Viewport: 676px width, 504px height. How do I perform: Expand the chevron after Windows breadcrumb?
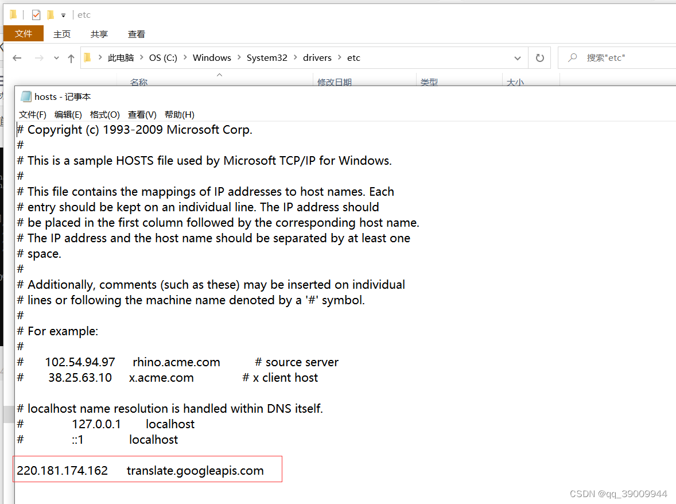pos(239,57)
